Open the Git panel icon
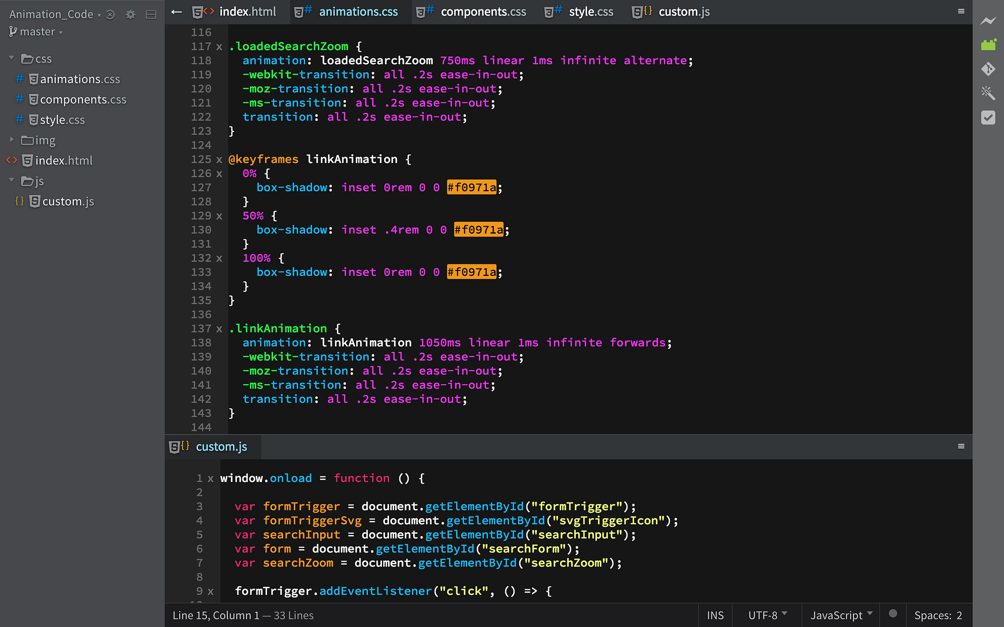1004x627 pixels. (988, 69)
